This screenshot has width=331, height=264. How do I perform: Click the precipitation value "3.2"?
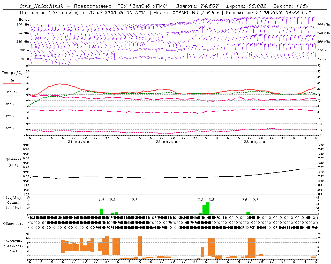(x=200, y=200)
